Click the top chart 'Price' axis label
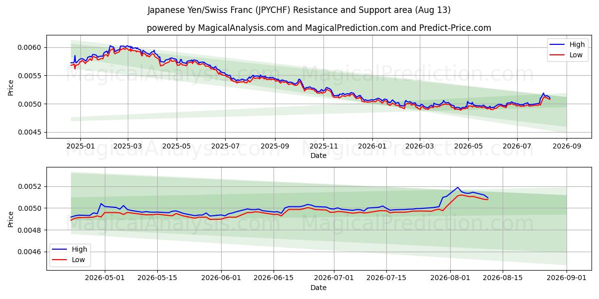599x299 pixels. [x=11, y=87]
